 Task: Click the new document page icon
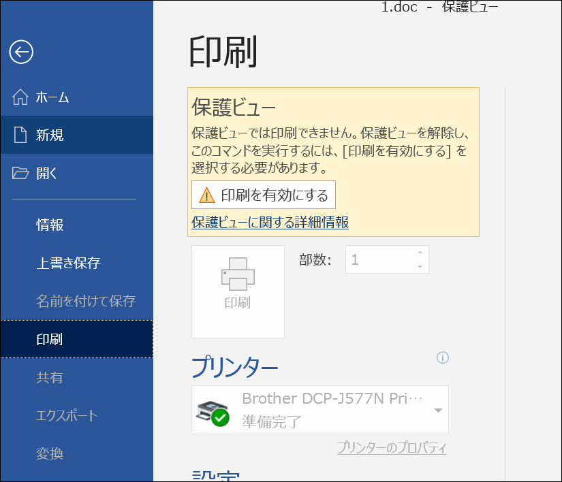coord(20,135)
